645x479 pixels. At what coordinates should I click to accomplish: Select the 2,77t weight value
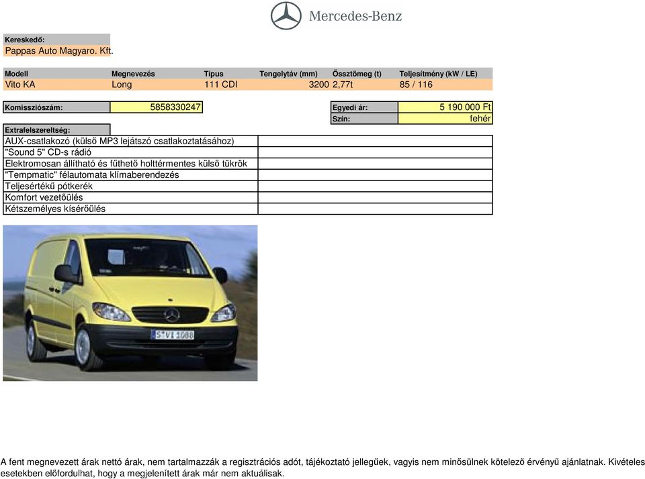(342, 85)
